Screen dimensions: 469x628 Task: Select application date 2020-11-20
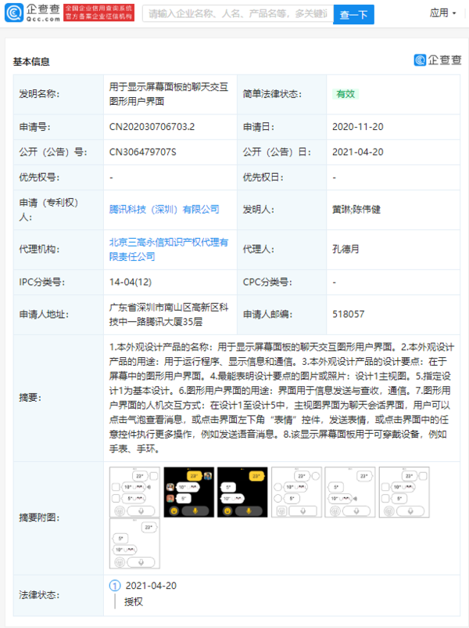click(x=358, y=127)
